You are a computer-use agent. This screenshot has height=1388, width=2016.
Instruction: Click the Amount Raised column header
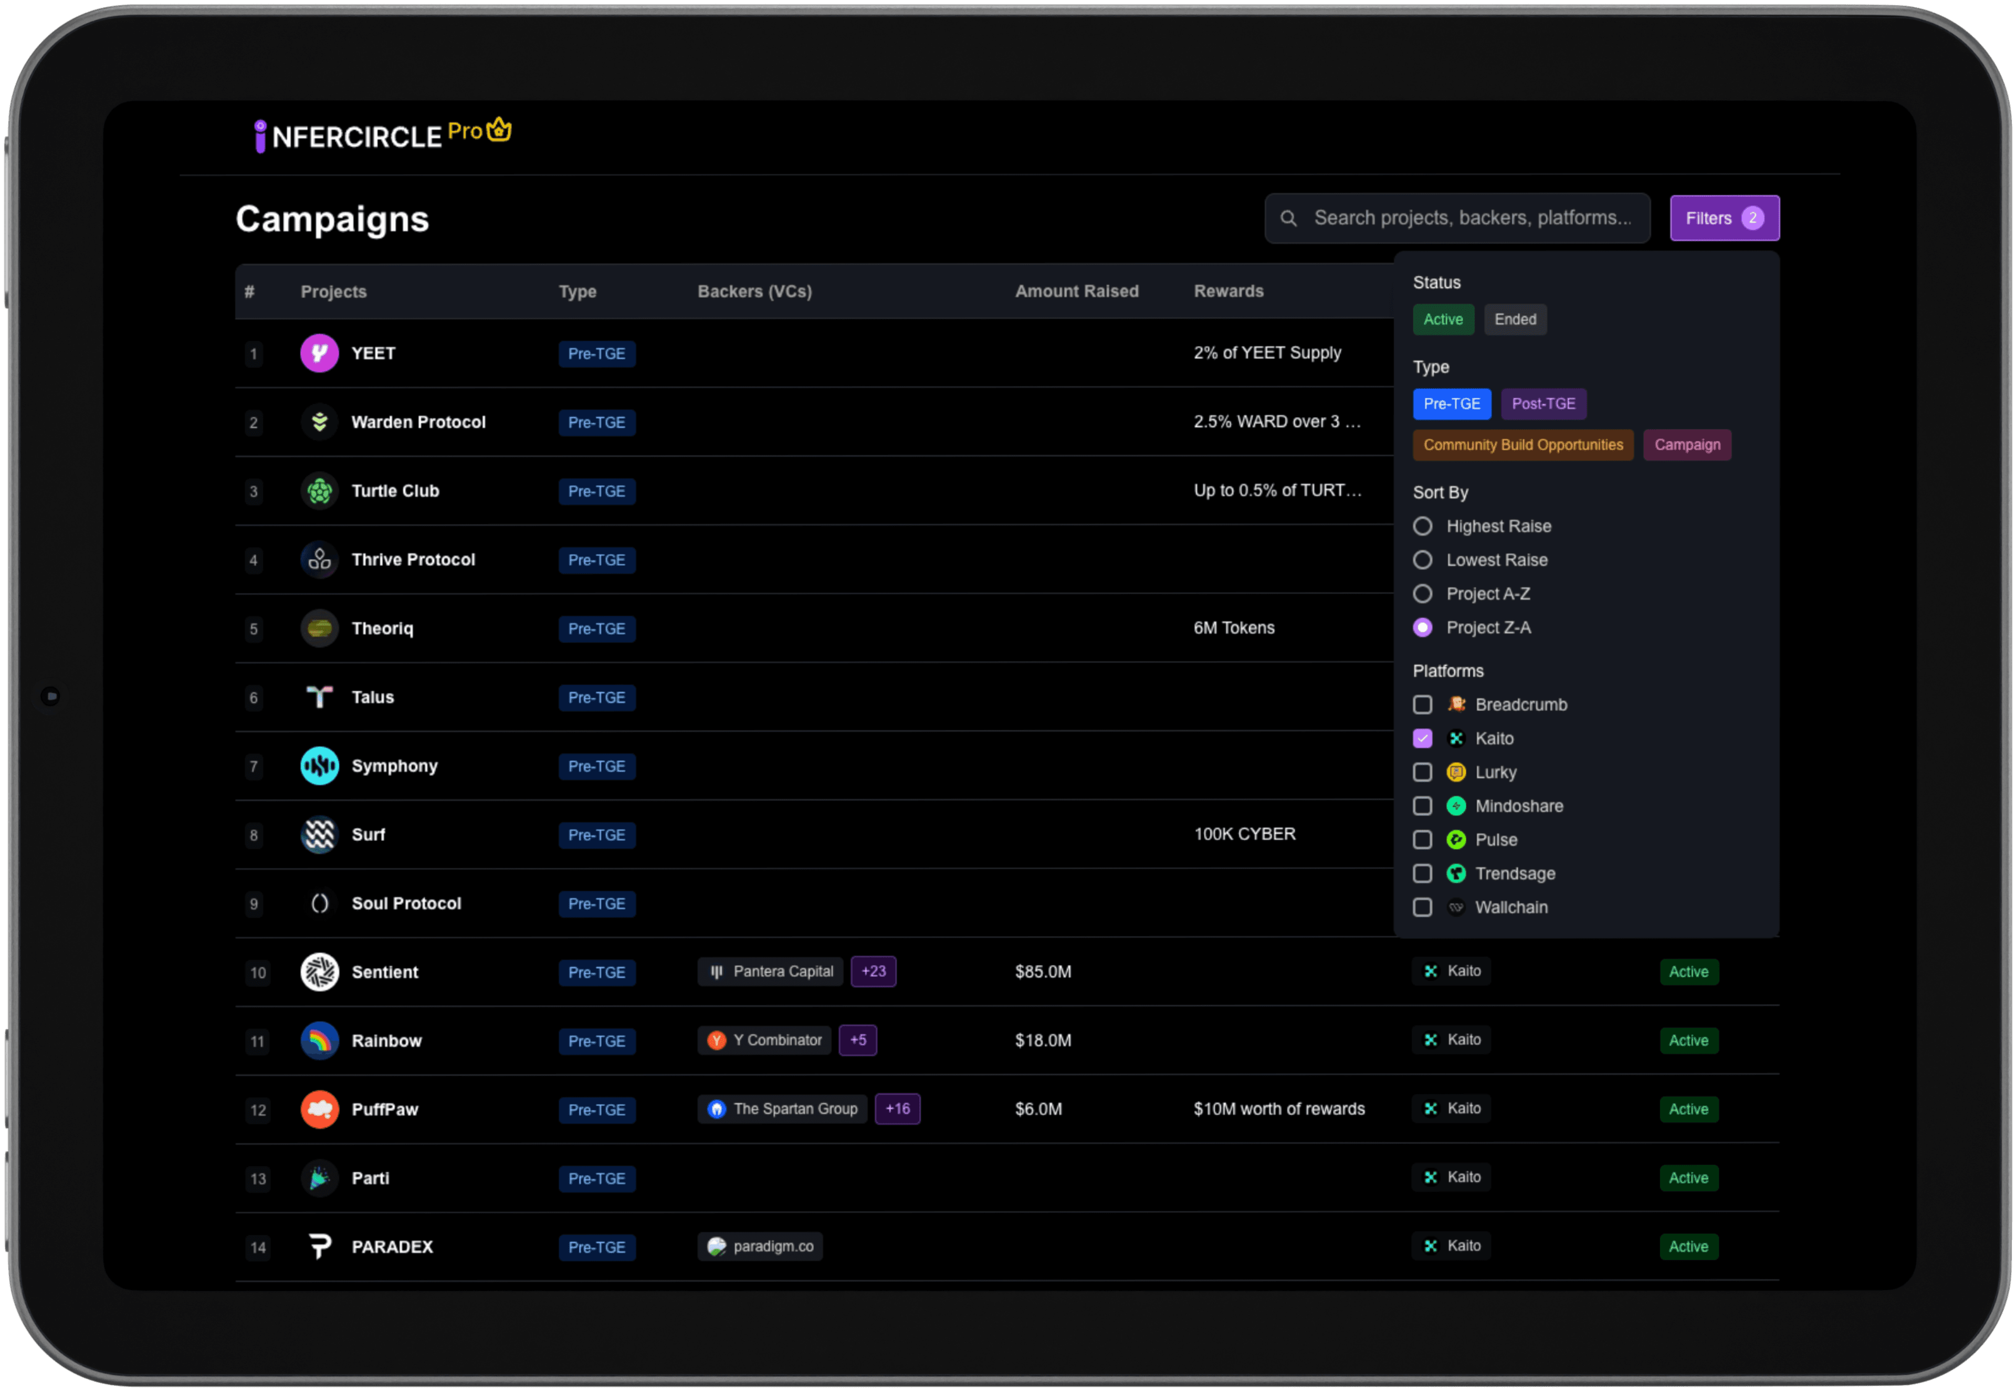coord(1077,291)
